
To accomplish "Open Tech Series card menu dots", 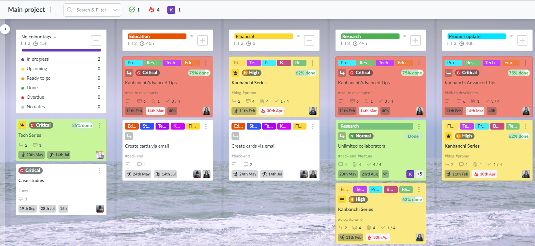I will tap(99, 125).
